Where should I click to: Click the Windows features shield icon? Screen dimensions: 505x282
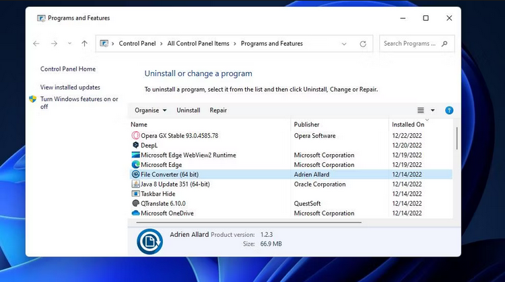click(32, 99)
